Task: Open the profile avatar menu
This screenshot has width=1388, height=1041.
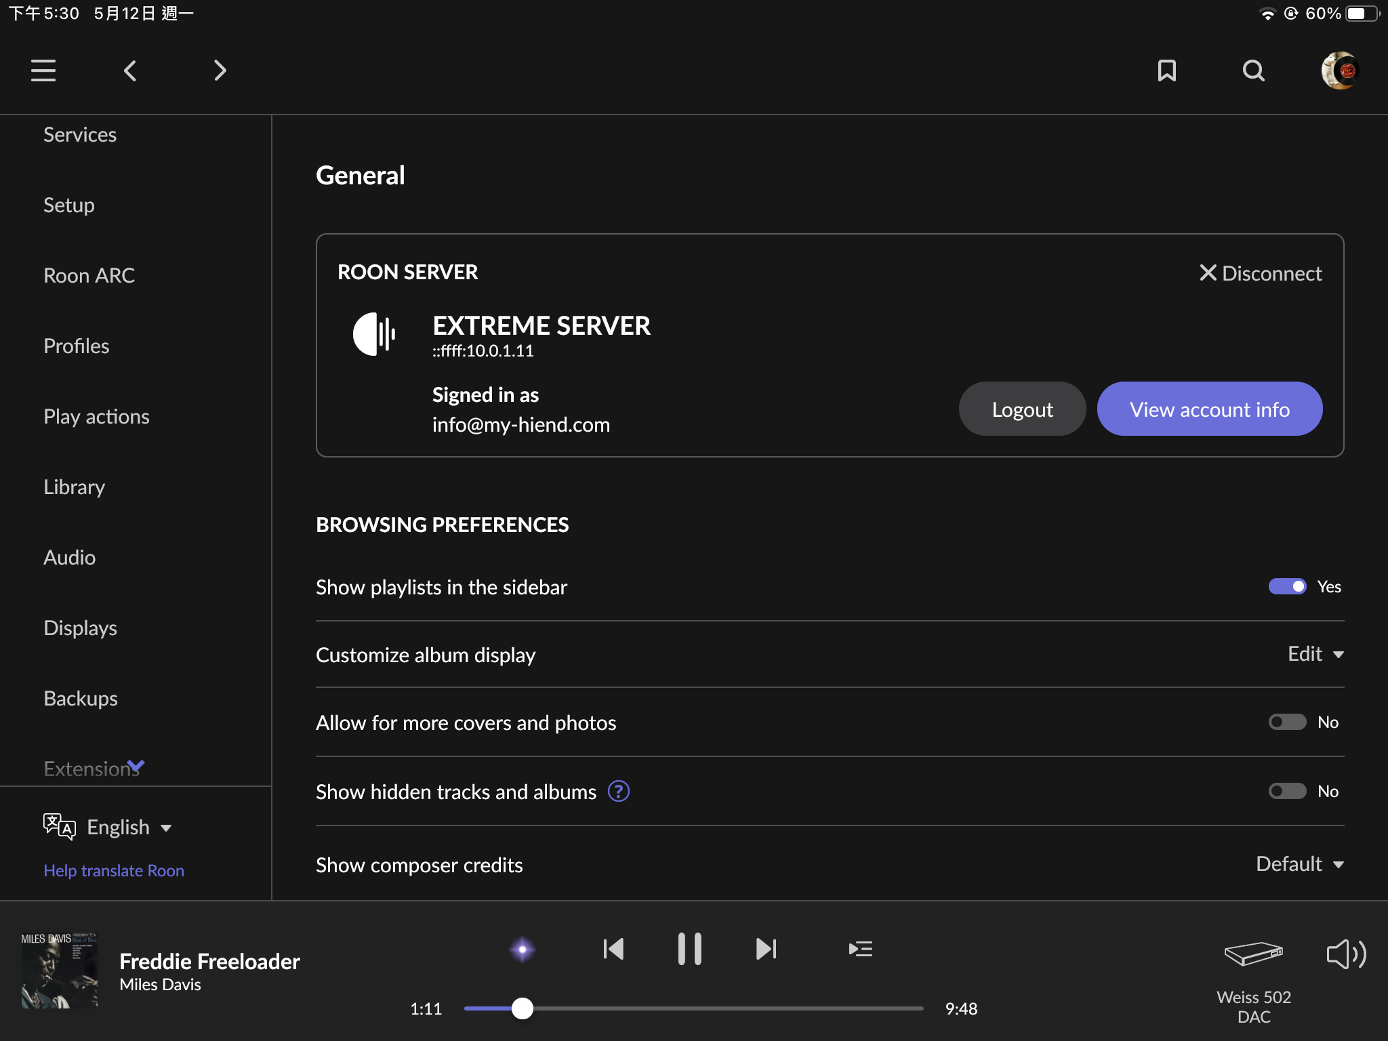Action: tap(1340, 70)
